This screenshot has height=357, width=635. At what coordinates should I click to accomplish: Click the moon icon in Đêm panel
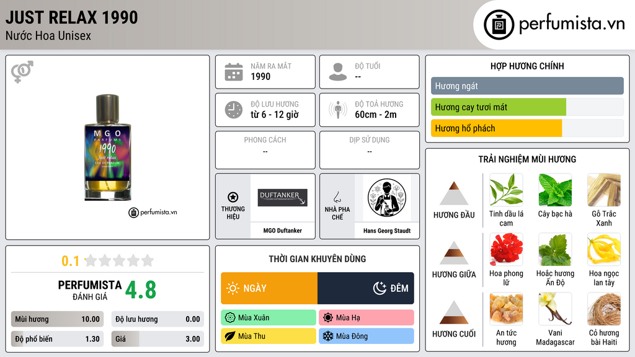[x=380, y=288]
